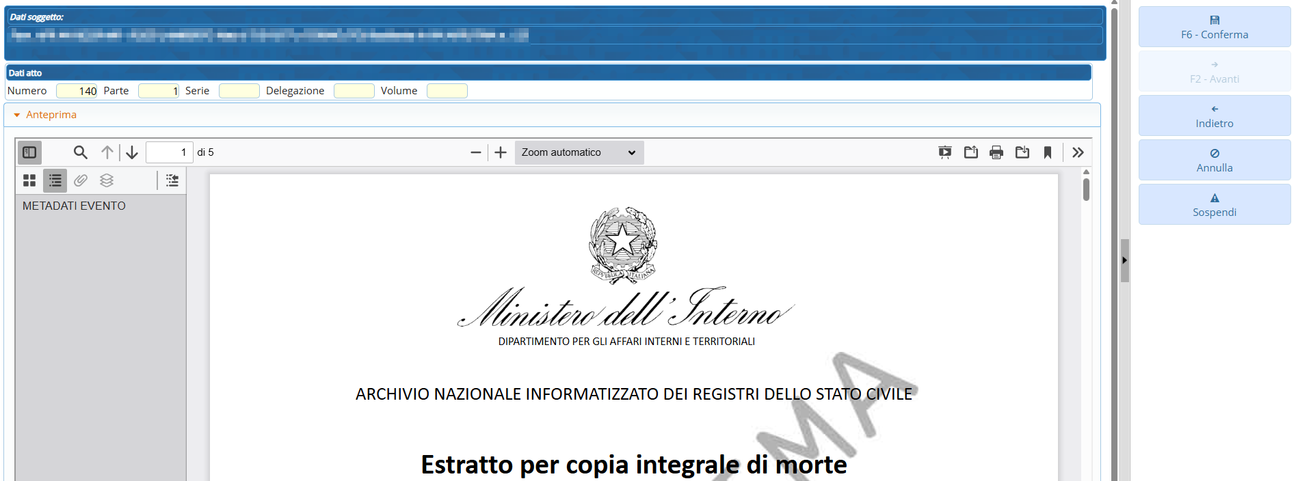Image resolution: width=1298 pixels, height=481 pixels.
Task: Click the Indietro button
Action: coord(1215,115)
